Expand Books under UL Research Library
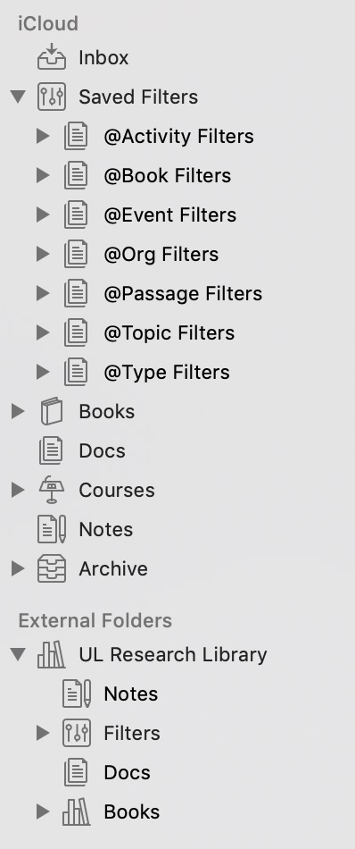355x849 pixels. (x=43, y=811)
